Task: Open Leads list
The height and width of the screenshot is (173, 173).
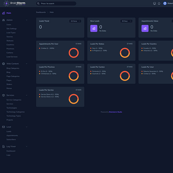Action: [x=9, y=131]
